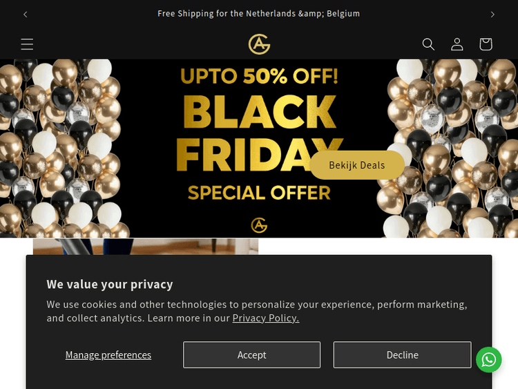Image resolution: width=518 pixels, height=389 pixels.
Task: Show the next announcement
Action: pos(492,15)
